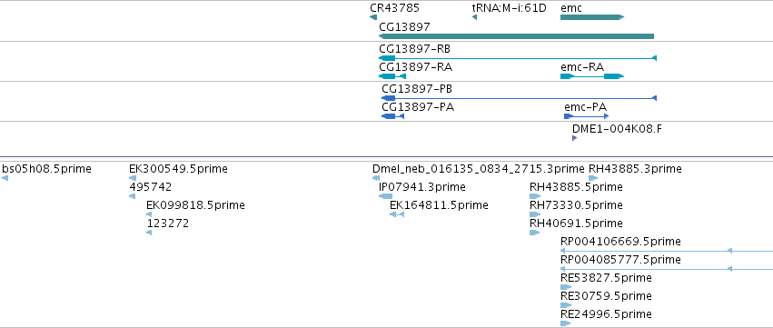Image resolution: width=773 pixels, height=328 pixels.
Task: Click the RE24996.5prime EST block
Action: click(566, 323)
